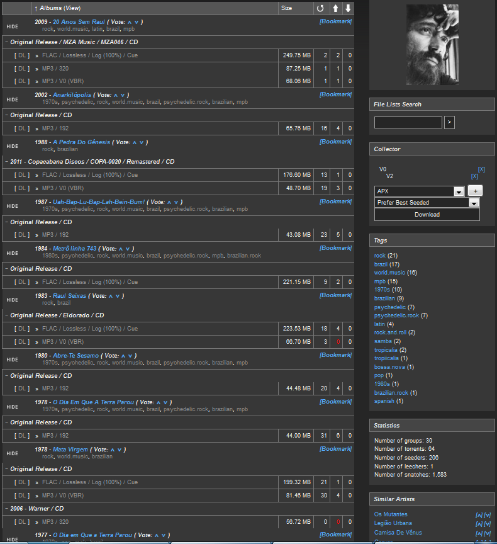497x544 pixels.
Task: Bookmark Metrô linha 743
Action: pos(335,248)
